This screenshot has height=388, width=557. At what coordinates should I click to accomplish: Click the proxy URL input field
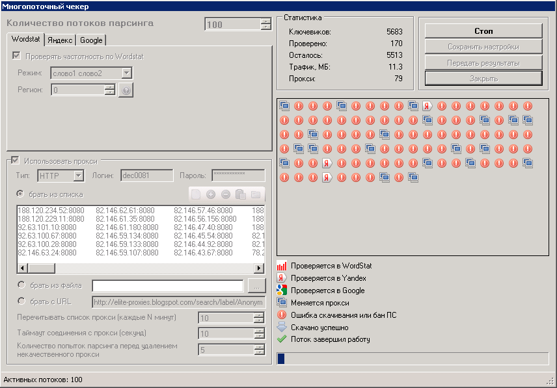click(179, 302)
